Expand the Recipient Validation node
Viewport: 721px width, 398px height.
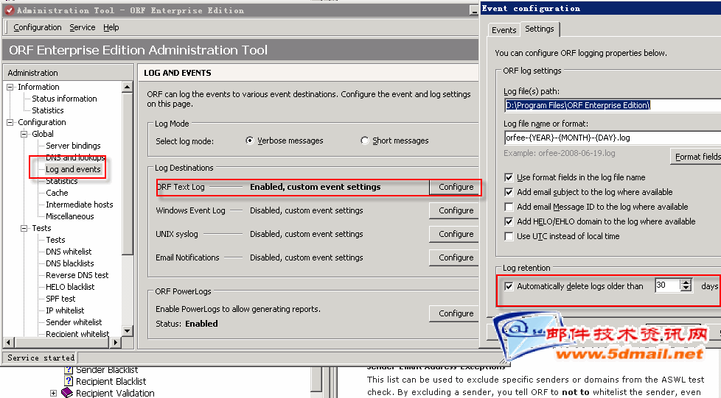point(53,394)
